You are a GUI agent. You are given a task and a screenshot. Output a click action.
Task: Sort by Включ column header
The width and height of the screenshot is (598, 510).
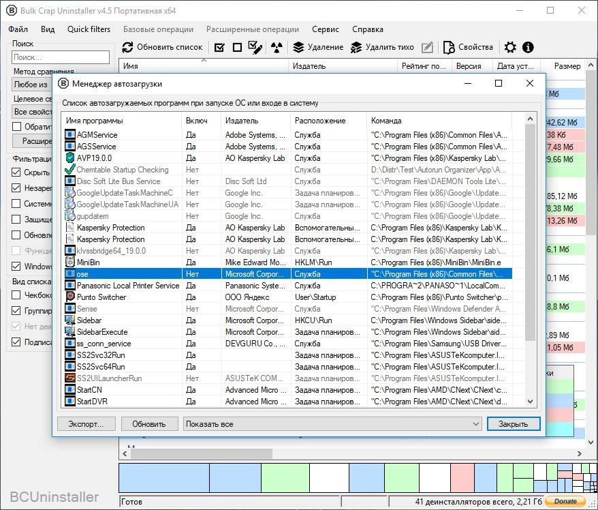[x=201, y=121]
